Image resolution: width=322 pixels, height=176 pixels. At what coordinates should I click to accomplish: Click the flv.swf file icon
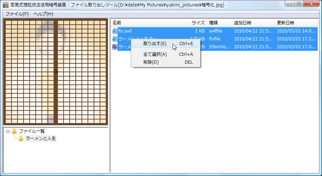[x=115, y=31]
